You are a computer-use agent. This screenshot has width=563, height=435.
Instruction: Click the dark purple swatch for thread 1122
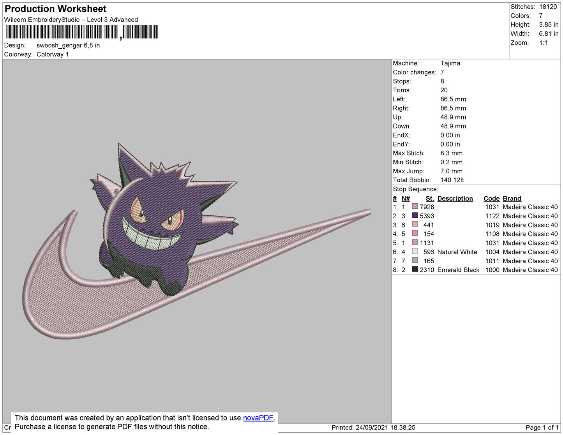tap(415, 215)
